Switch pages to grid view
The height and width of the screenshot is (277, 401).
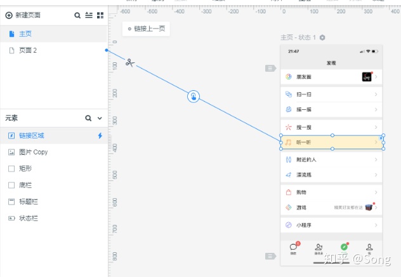(x=100, y=15)
